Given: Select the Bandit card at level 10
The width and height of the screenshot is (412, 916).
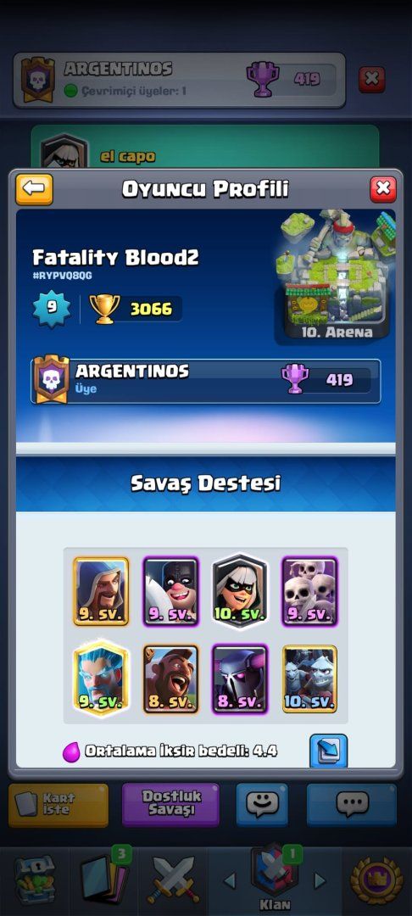Looking at the screenshot, I should [x=240, y=591].
